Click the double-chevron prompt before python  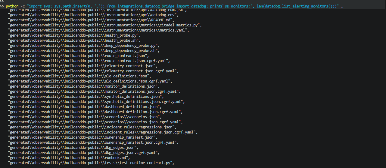[2, 6]
